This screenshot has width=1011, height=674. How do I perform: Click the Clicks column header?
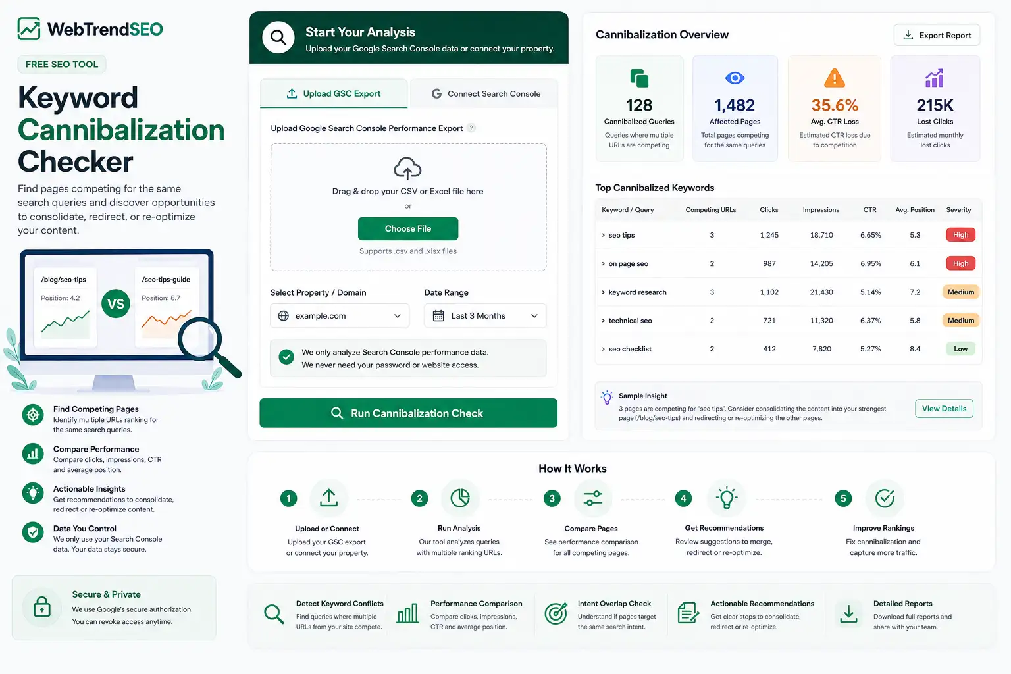[x=769, y=210]
